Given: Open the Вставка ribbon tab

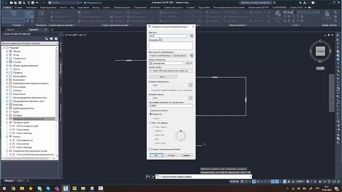Looking at the screenshot, I should 19,7.
